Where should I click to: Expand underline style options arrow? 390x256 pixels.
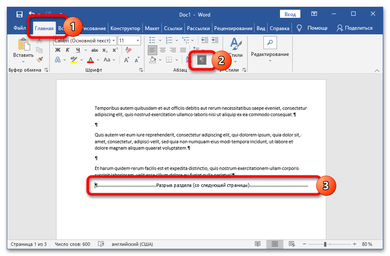pos(86,50)
